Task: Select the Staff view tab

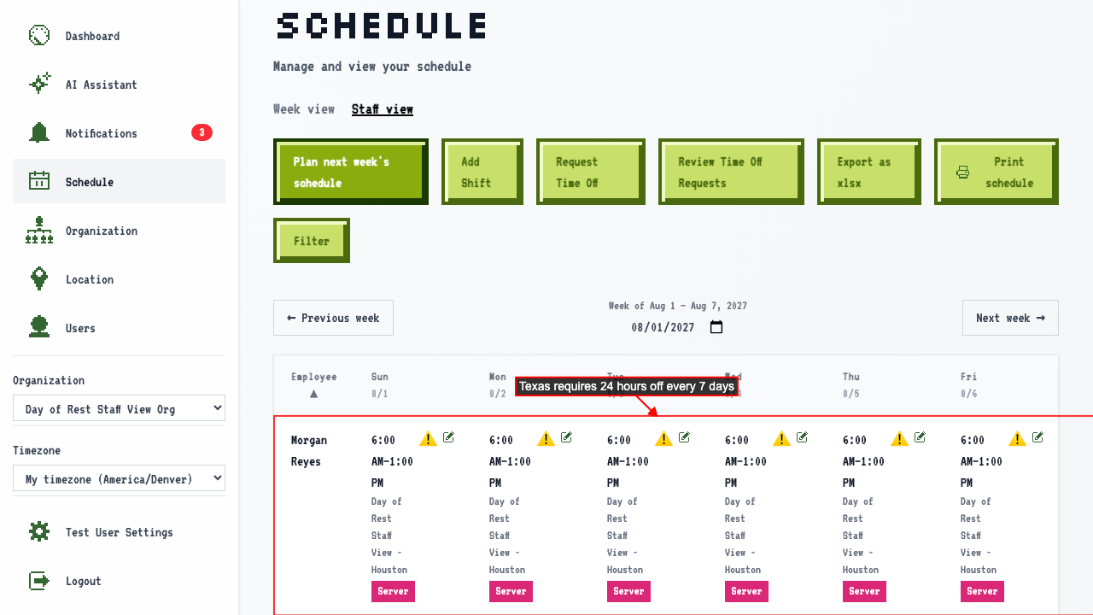Action: (x=383, y=109)
